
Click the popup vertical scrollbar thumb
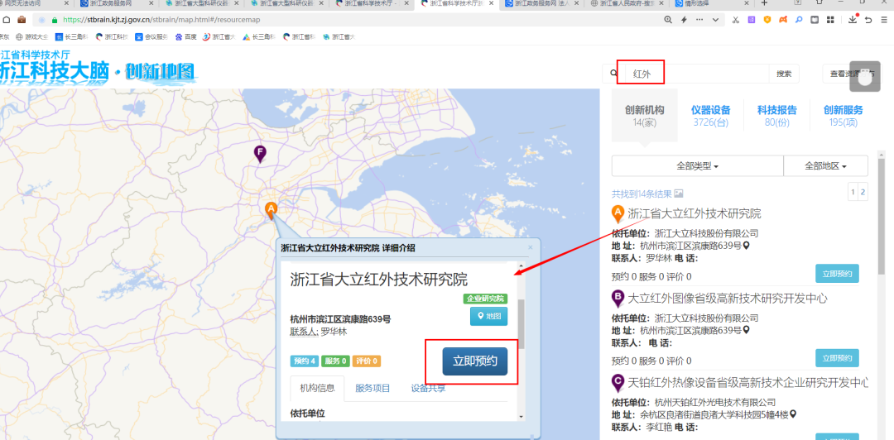[521, 323]
